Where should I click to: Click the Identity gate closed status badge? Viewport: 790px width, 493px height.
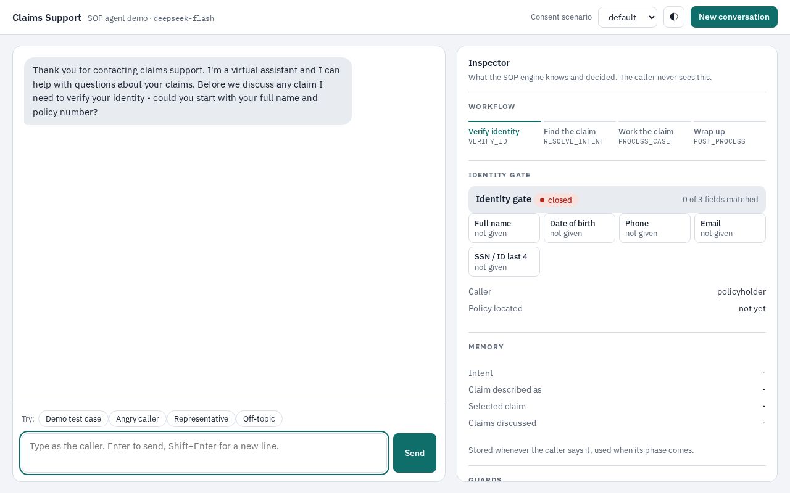pyautogui.click(x=556, y=200)
